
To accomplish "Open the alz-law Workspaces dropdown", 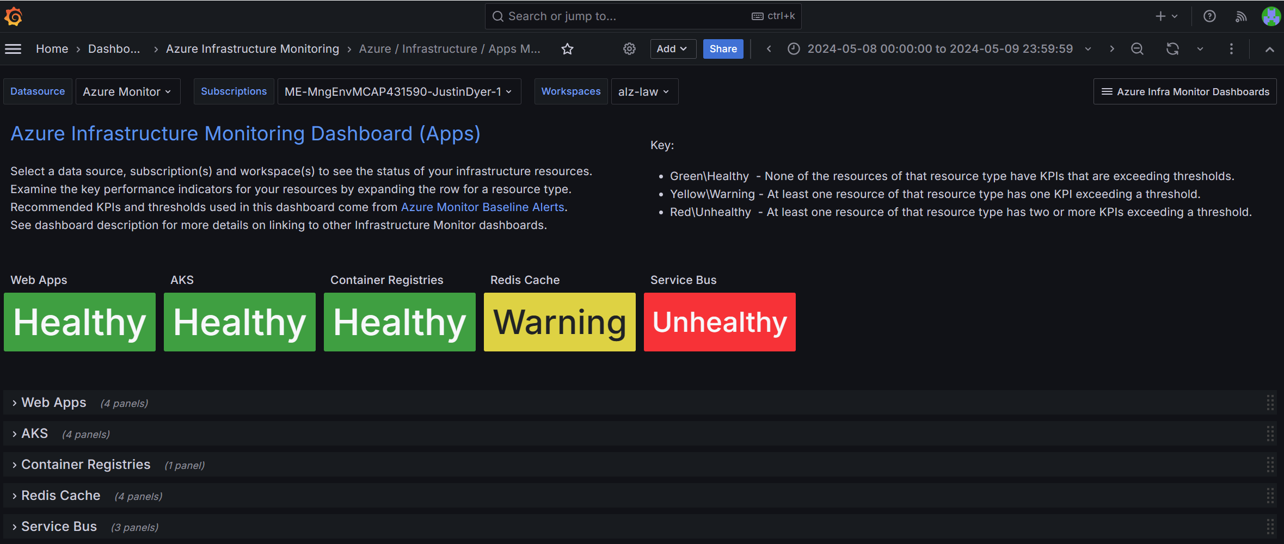I will click(x=644, y=91).
